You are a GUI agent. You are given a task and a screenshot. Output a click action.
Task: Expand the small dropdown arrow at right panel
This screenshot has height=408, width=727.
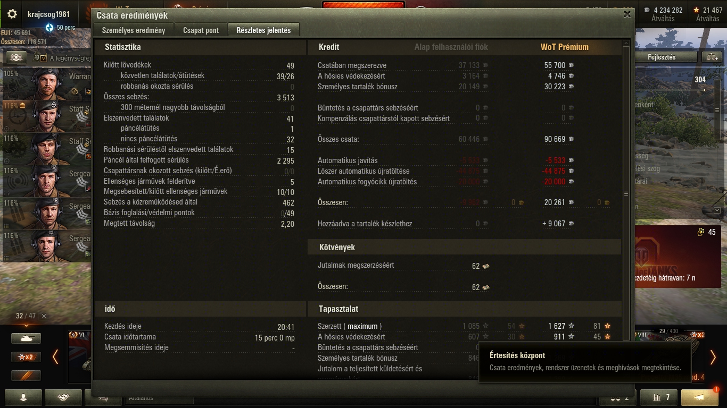pyautogui.click(x=717, y=210)
